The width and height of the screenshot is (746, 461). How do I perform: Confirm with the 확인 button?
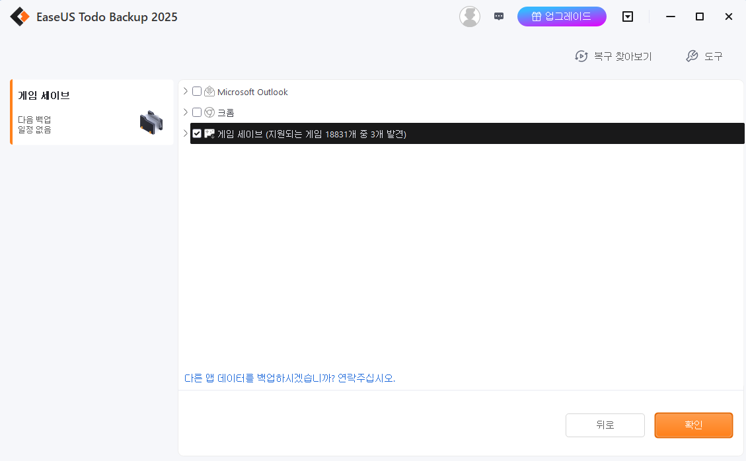[694, 425]
